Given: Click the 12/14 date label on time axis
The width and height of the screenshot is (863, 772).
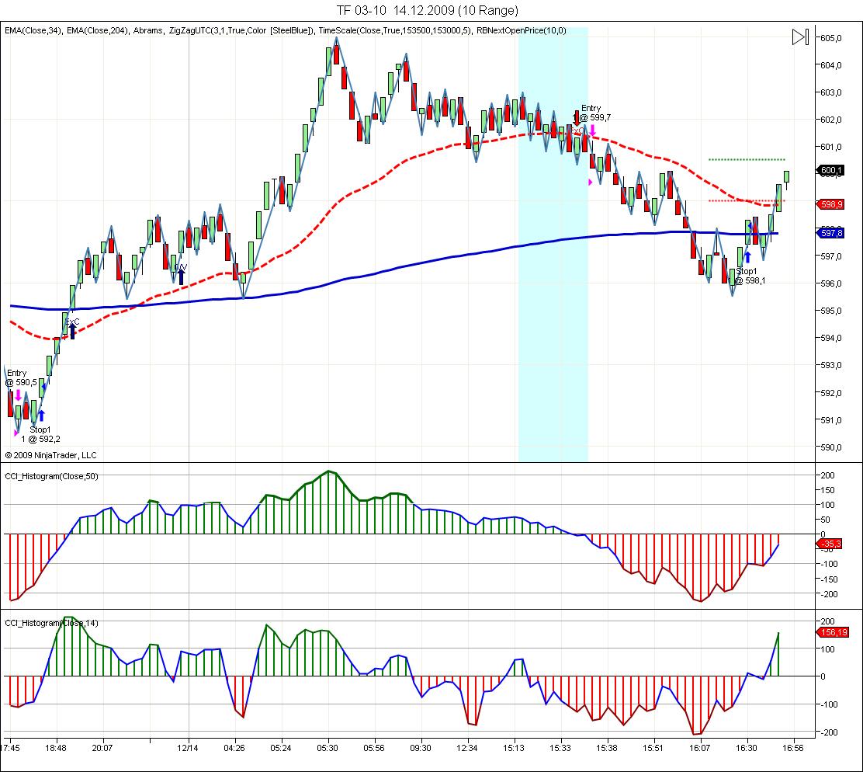Looking at the screenshot, I should tap(188, 748).
